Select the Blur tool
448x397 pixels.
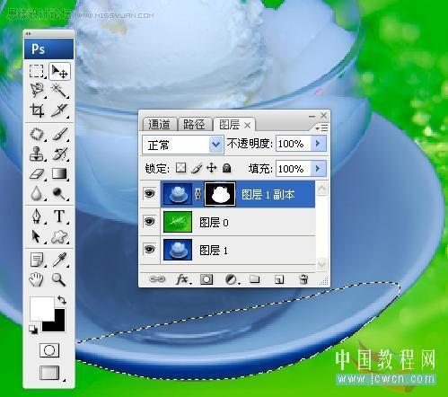click(x=38, y=194)
